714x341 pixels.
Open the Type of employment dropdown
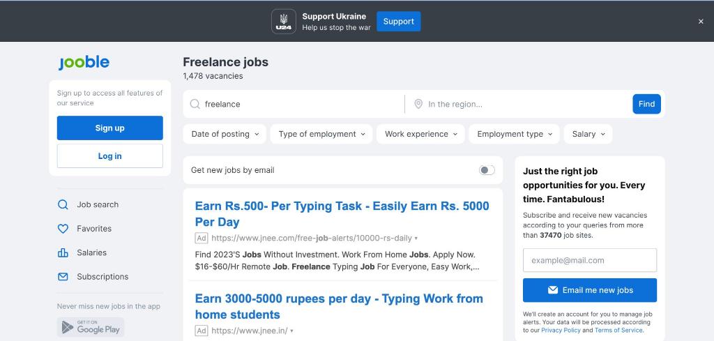point(321,134)
